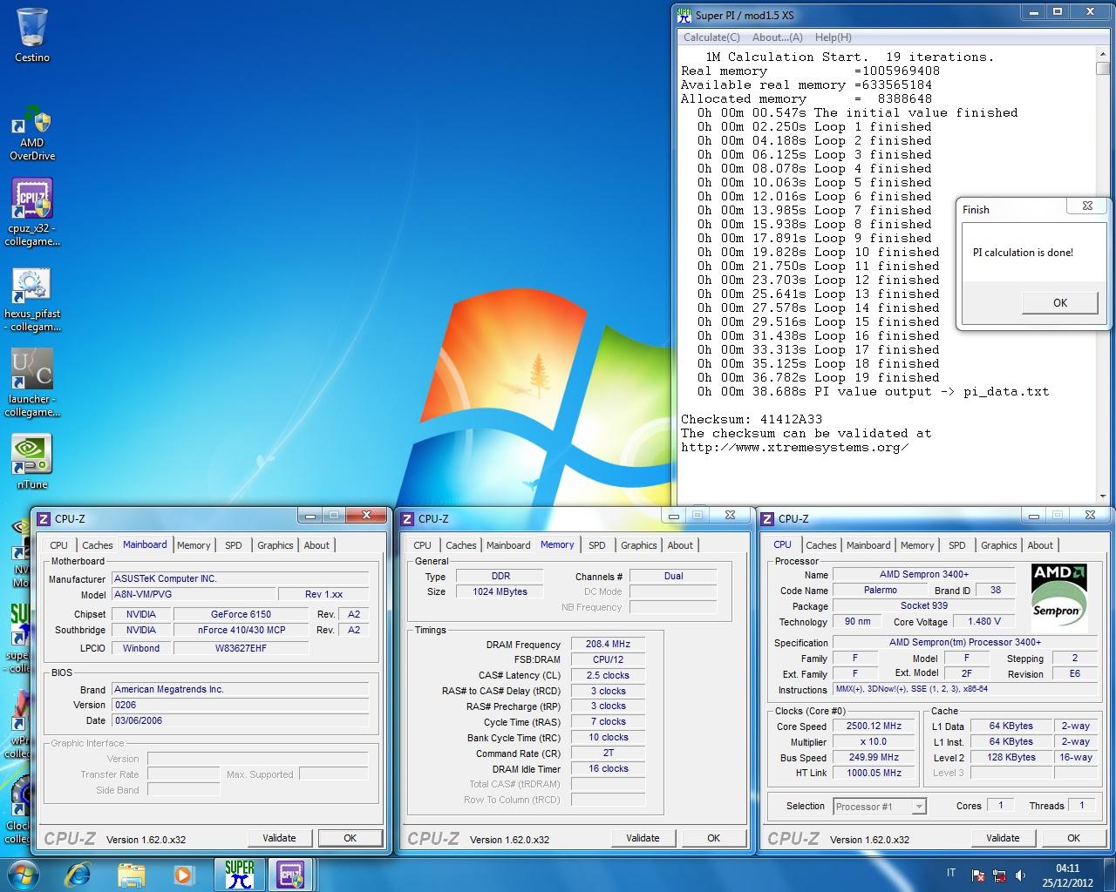Image resolution: width=1116 pixels, height=892 pixels.
Task: Open the IT language indicator in tray
Action: pyautogui.click(x=950, y=873)
